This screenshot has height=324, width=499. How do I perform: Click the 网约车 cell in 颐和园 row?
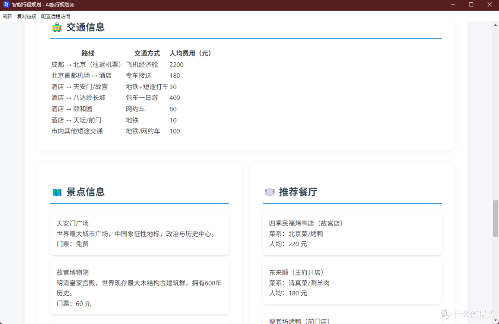pyautogui.click(x=135, y=109)
